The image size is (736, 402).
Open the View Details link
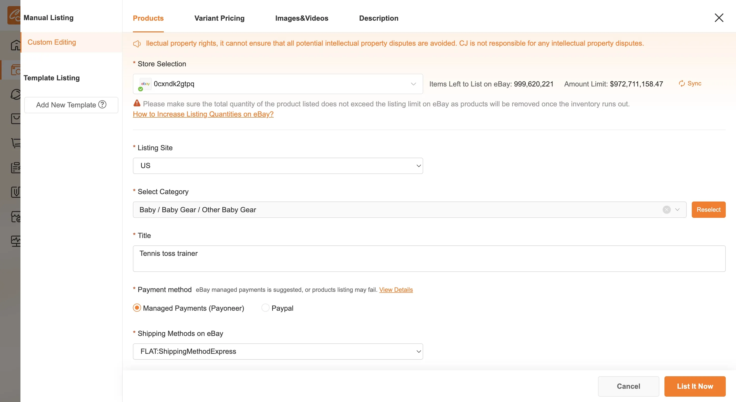[x=396, y=290]
